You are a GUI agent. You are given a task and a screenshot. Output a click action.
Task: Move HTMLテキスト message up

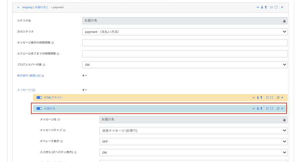[261, 97]
